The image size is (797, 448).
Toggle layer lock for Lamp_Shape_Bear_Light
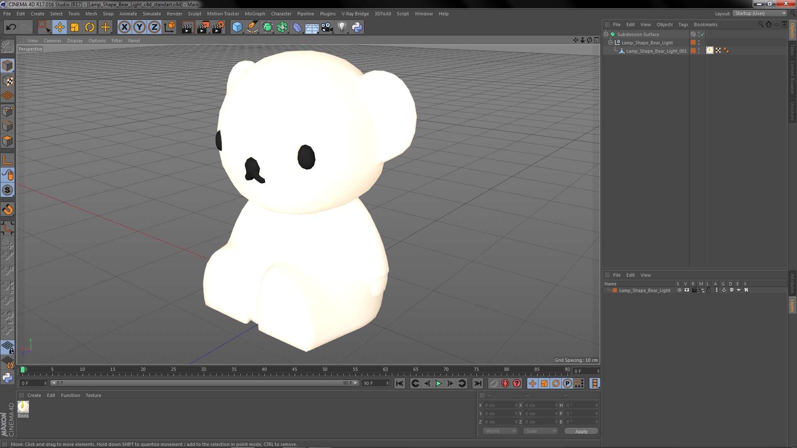point(709,290)
